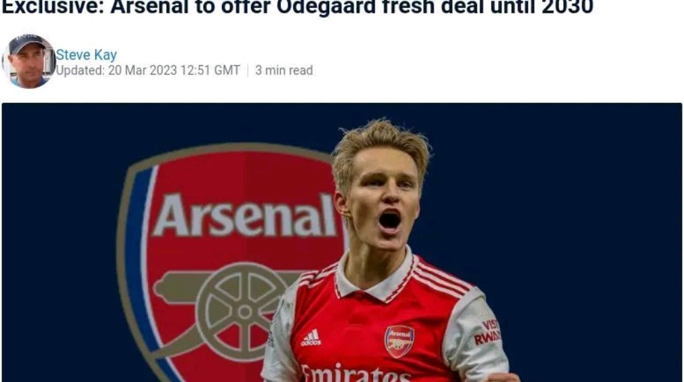
Task: Click the cap in the author's avatar
Action: coord(27,43)
